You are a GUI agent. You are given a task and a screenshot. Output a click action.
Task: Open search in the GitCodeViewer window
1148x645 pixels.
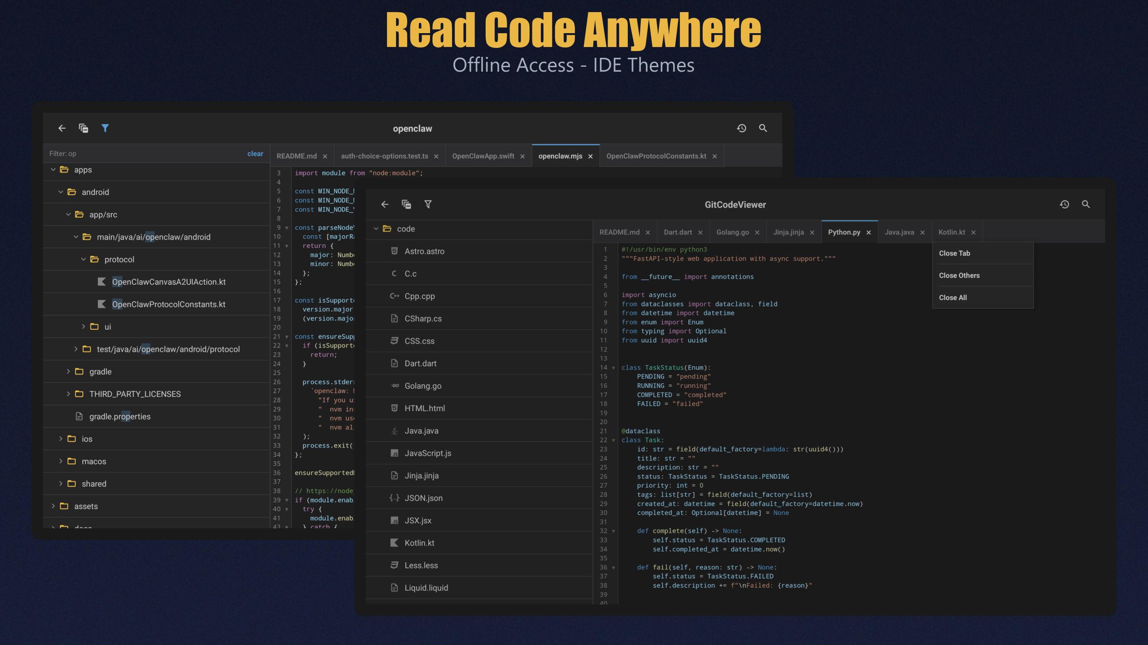[1086, 204]
